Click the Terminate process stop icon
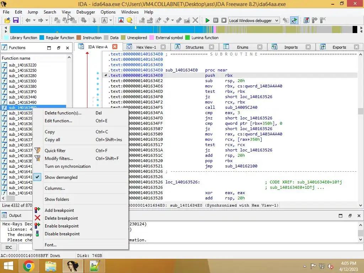The width and height of the screenshot is (364, 273). click(224, 21)
